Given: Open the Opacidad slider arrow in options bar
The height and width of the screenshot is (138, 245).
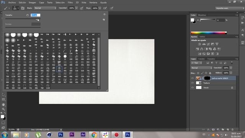Looking at the screenshot, I should coord(77,8).
